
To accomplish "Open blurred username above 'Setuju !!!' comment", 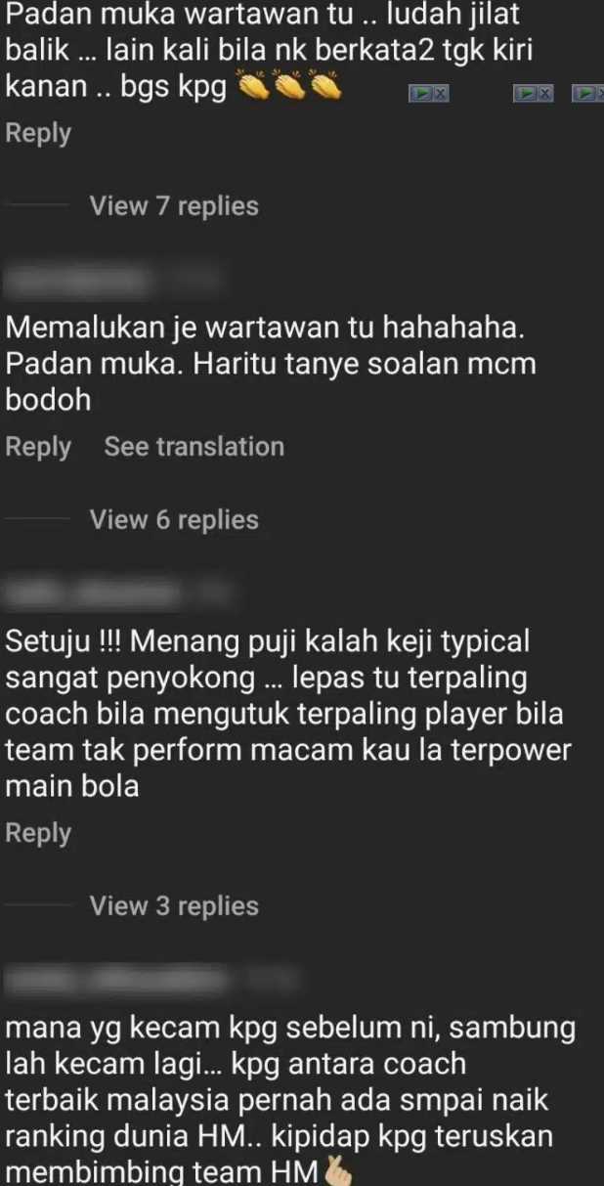I will tap(117, 593).
